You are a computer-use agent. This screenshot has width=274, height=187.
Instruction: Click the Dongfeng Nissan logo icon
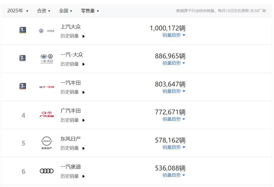point(47,143)
